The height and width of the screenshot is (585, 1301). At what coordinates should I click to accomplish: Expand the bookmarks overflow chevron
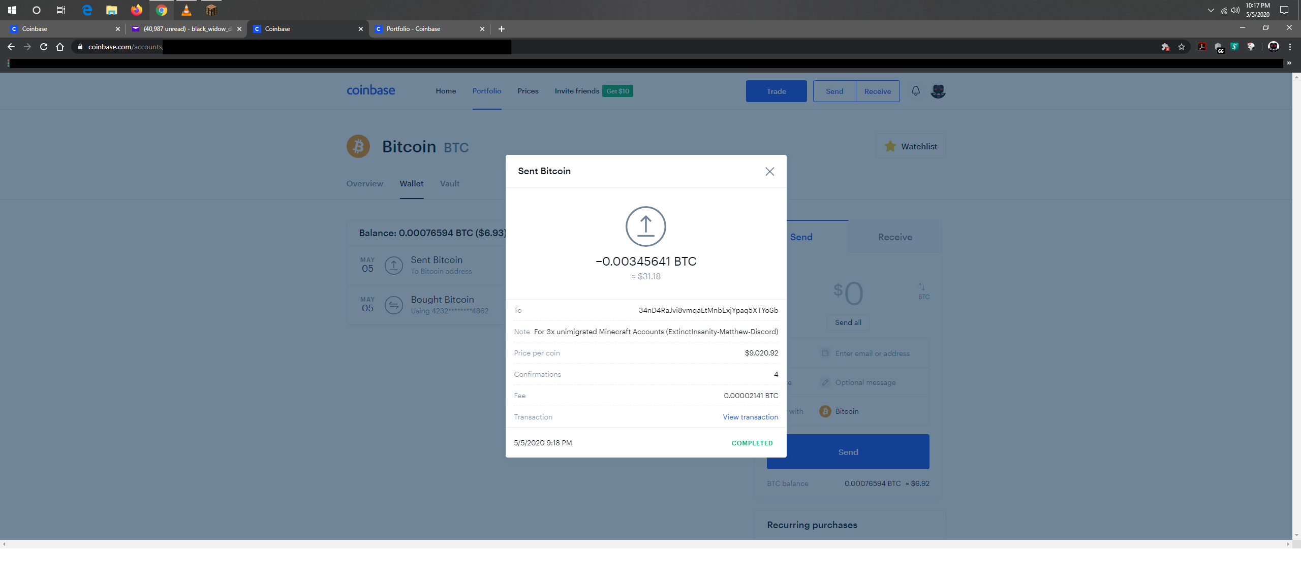[x=1289, y=63]
